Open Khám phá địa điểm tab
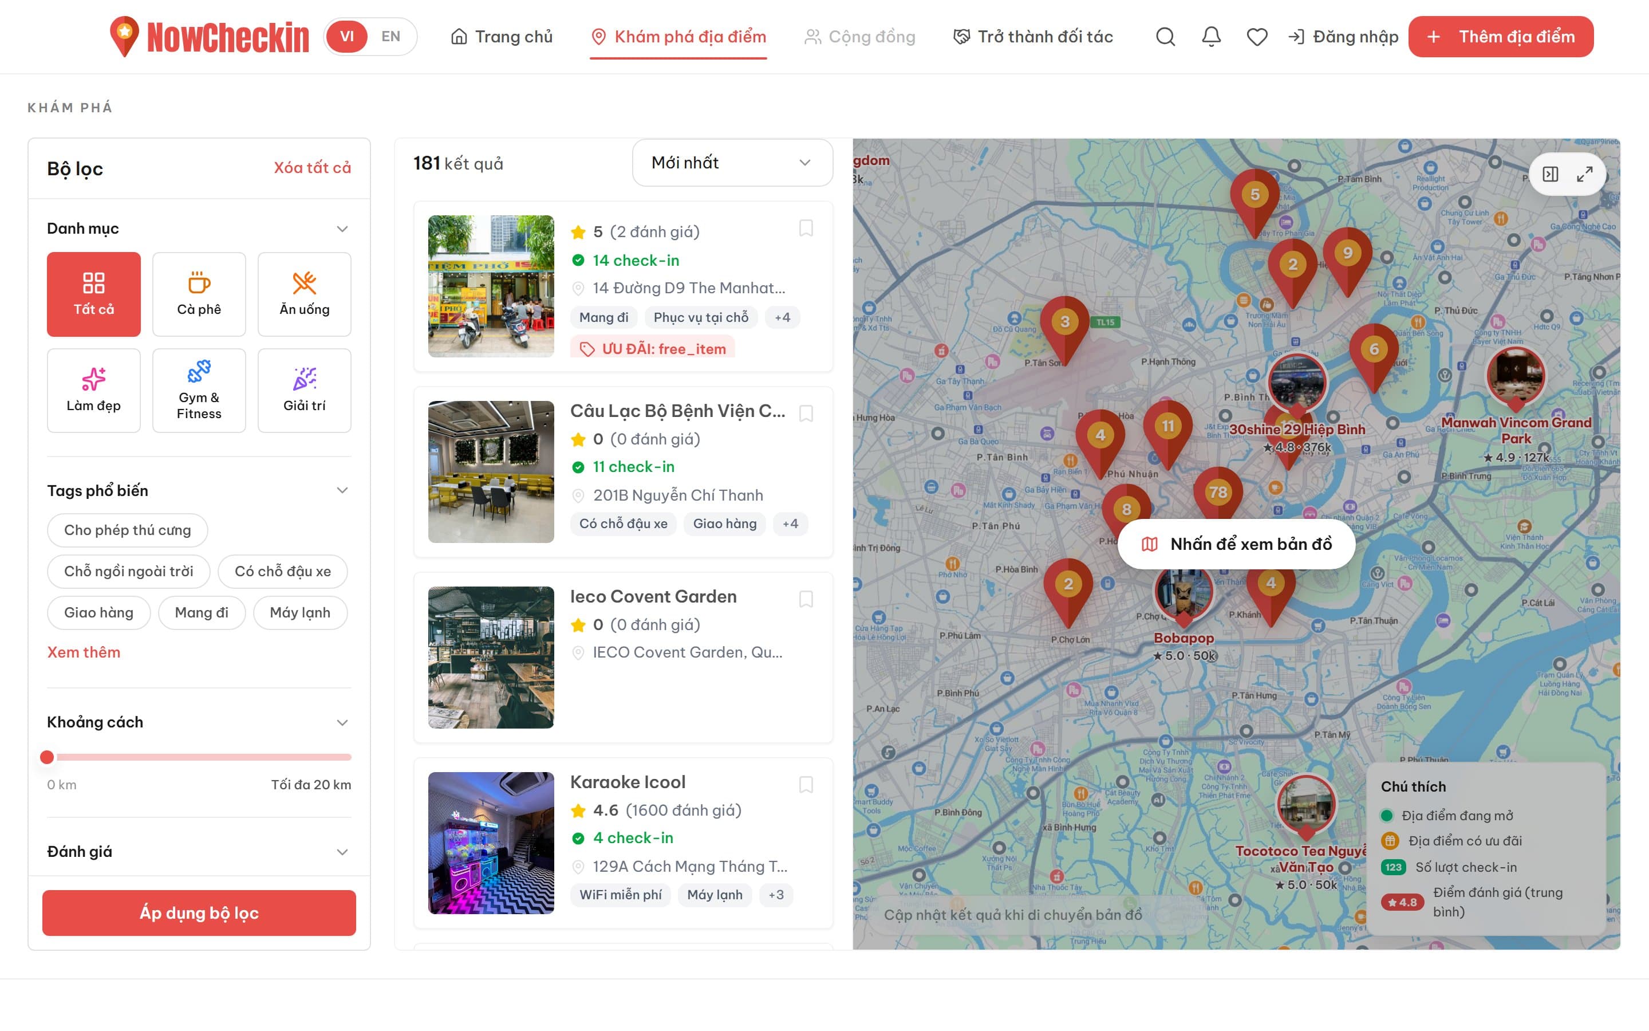This screenshot has height=1031, width=1649. coord(678,37)
